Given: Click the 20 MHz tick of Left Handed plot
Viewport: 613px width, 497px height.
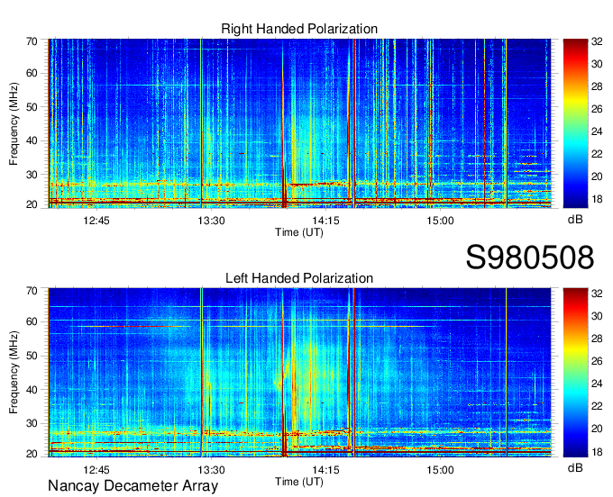Looking at the screenshot, I should tap(32, 454).
